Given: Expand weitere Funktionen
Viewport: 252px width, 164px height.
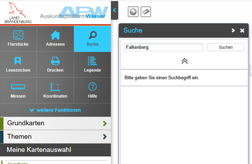Looking at the screenshot, I should click(55, 110).
